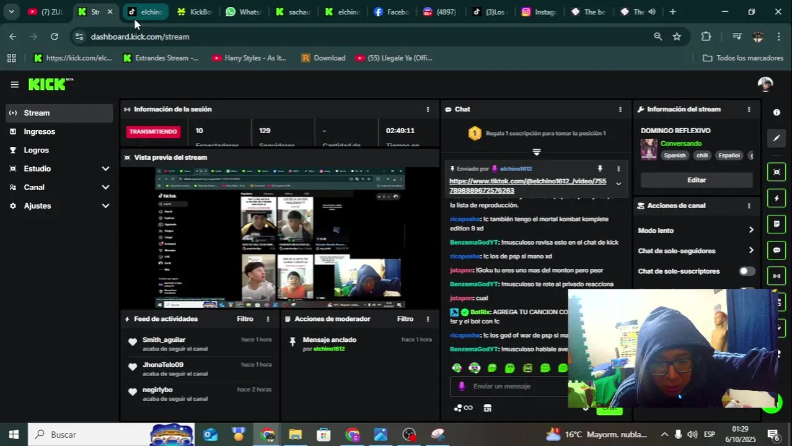Open Extrandes Stream bookmark

coord(161,58)
